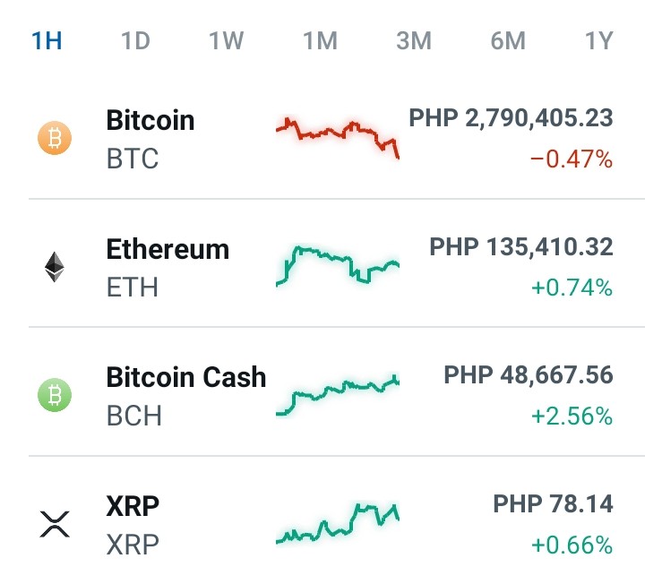Open the red Bitcoin price sparkline chart
Screen dimensions: 645x584
[x=338, y=138]
